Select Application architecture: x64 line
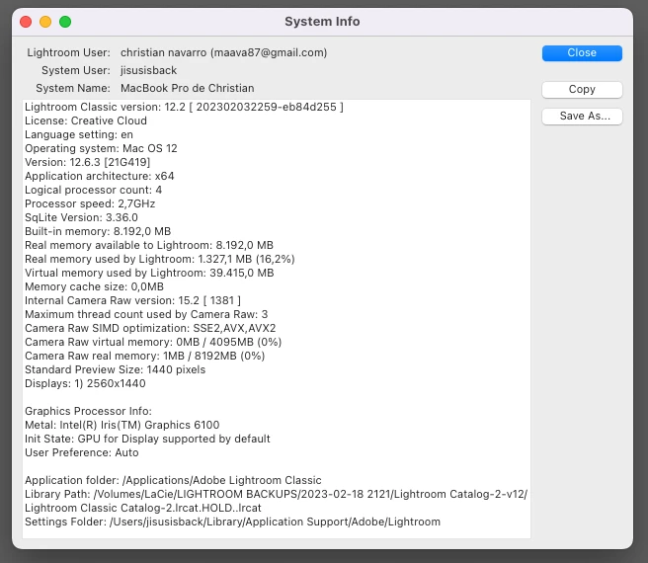Image resolution: width=648 pixels, height=563 pixels. click(x=100, y=176)
